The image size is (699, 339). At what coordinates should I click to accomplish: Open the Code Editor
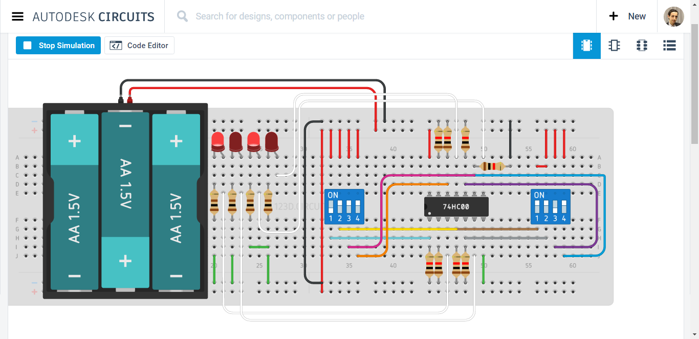click(139, 45)
